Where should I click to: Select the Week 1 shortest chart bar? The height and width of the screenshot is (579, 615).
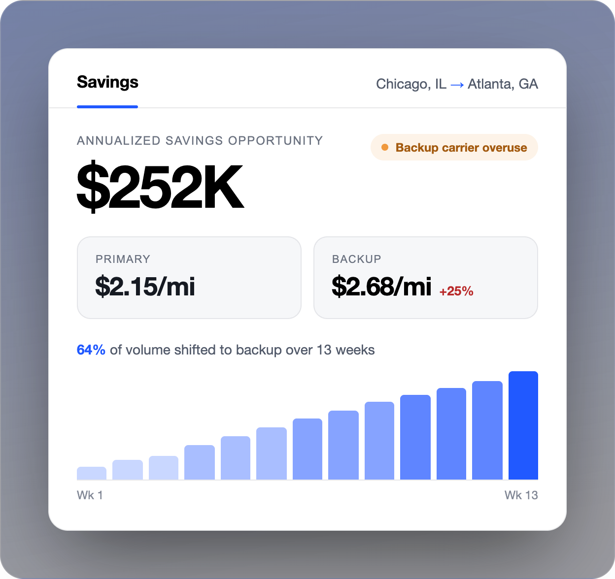coord(92,473)
